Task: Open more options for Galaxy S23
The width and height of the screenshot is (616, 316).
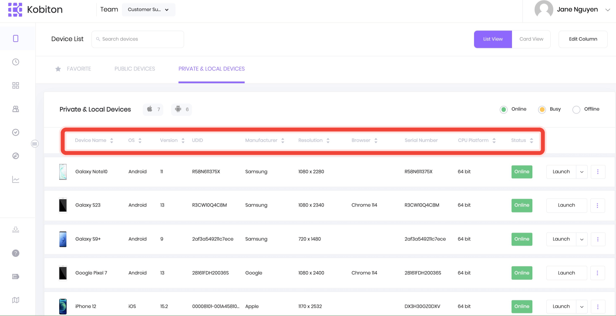Action: 598,205
